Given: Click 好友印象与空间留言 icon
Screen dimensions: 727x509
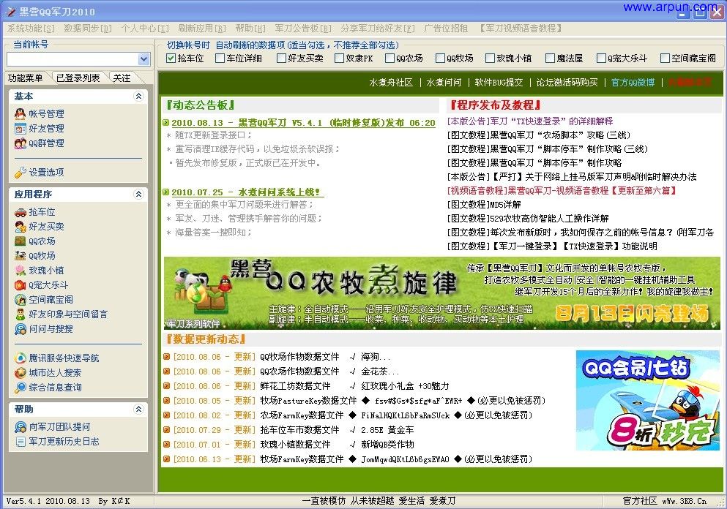Looking at the screenshot, I should coord(20,314).
